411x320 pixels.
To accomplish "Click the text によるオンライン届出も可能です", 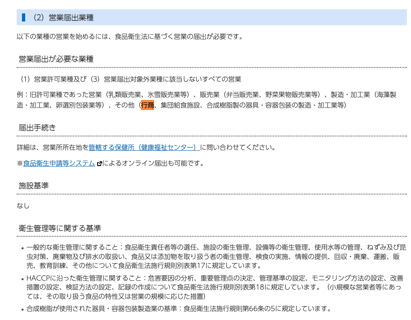I will click(x=153, y=163).
